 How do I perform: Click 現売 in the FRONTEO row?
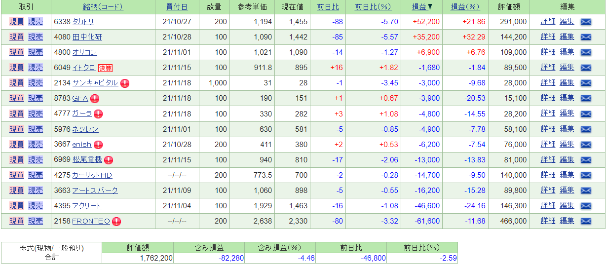point(36,221)
